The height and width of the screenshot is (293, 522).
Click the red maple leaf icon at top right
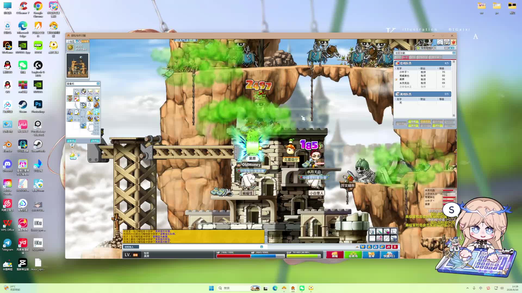[453, 42]
